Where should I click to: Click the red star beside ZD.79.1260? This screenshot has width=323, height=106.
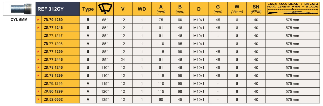pyautogui.click(x=38, y=20)
